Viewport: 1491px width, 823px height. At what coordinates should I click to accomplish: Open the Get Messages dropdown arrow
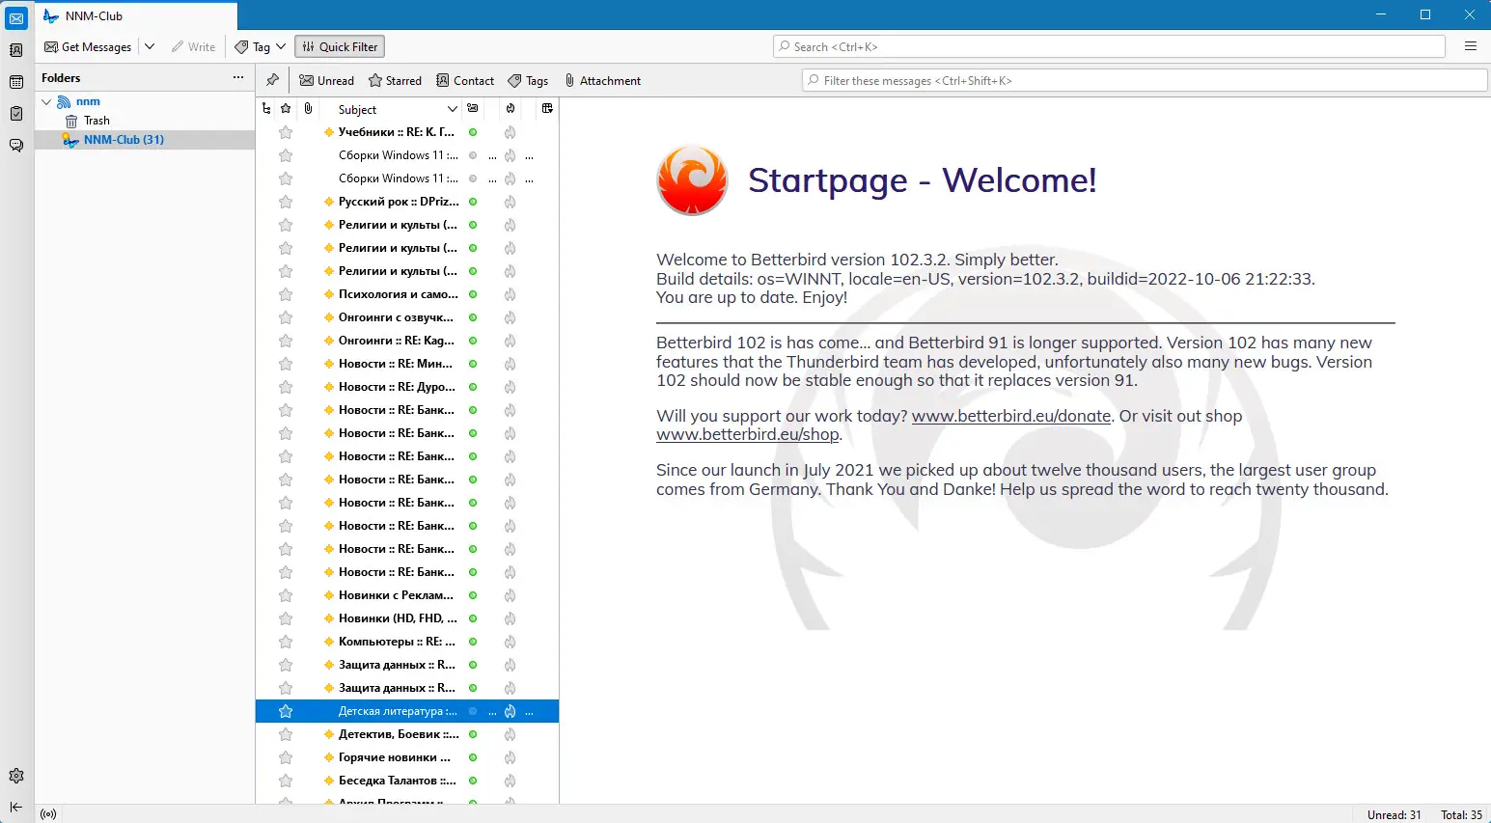pyautogui.click(x=150, y=46)
